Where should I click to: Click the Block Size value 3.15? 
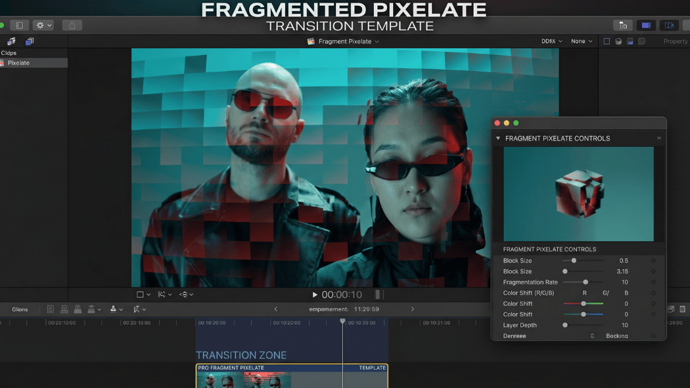coord(622,272)
